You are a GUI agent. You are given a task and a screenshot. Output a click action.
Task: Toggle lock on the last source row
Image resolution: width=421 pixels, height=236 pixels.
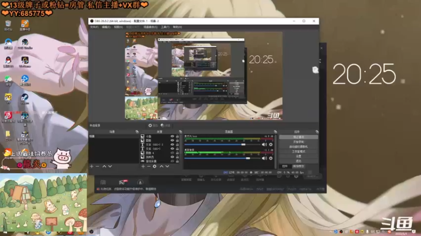click(177, 161)
